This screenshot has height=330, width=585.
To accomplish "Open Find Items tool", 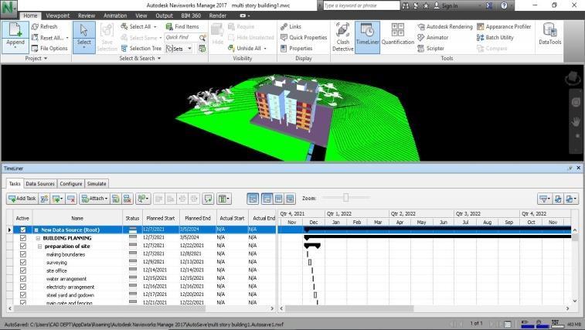I will (182, 26).
